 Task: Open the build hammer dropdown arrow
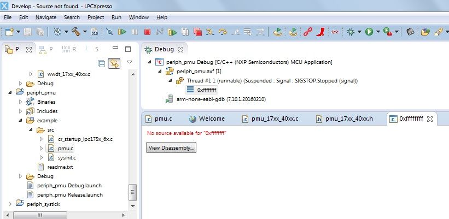pyautogui.click(x=85, y=32)
